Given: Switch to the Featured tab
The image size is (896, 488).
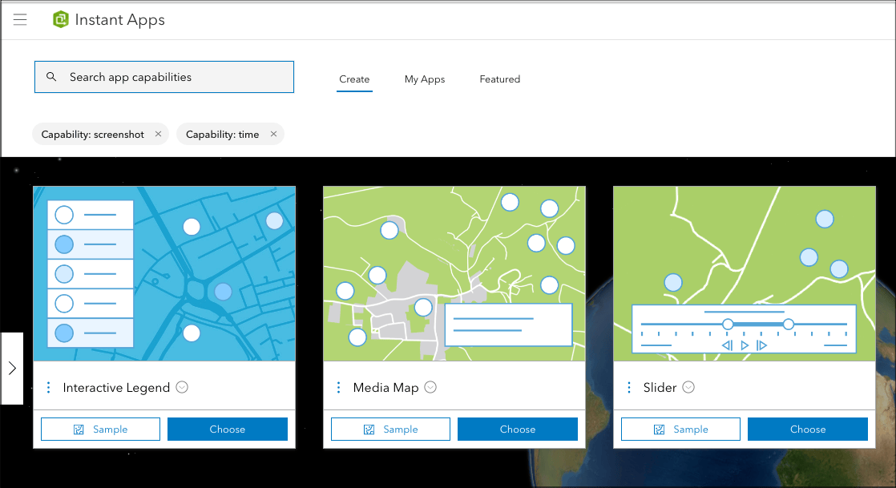Looking at the screenshot, I should click(x=499, y=79).
